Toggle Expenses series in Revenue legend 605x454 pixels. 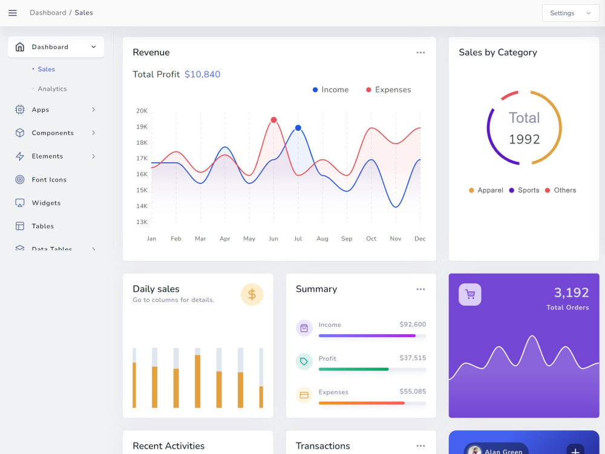(x=388, y=90)
